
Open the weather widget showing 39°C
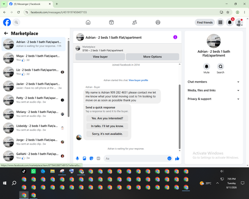click(206, 183)
